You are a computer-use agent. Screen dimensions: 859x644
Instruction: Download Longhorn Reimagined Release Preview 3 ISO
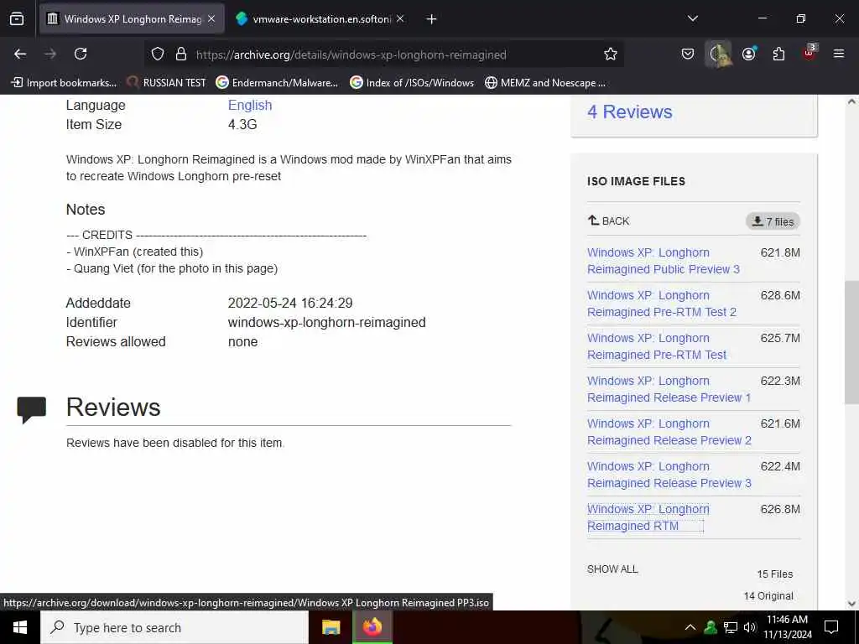669,475
